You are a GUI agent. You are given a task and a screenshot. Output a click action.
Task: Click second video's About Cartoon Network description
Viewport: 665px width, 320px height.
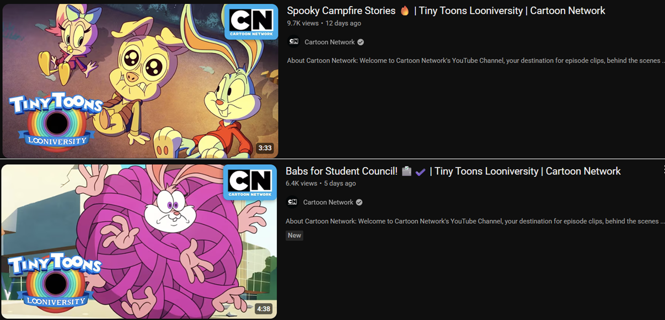click(475, 221)
